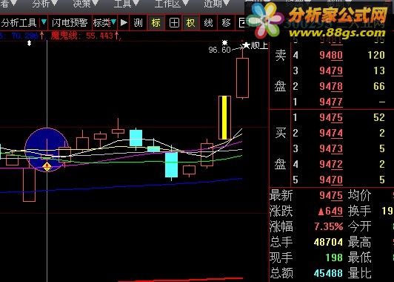394x282 pixels.
Task: Click the 移 move tool icon
Action: (226, 23)
